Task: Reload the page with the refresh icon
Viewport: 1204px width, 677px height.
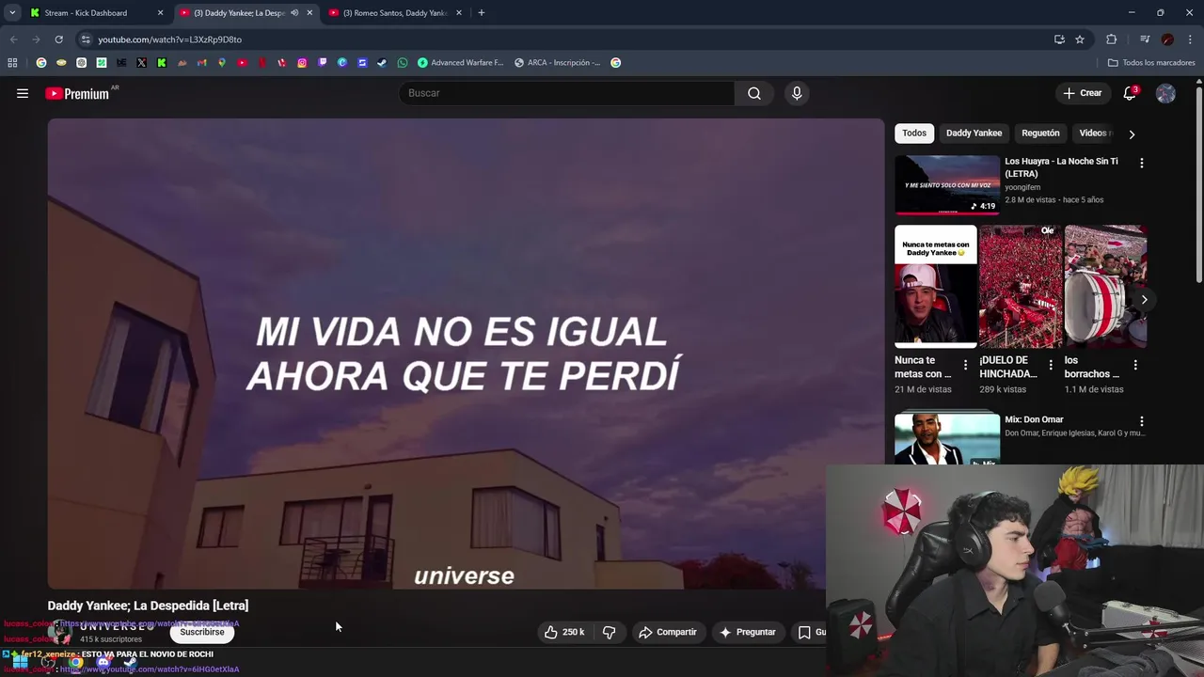Action: [x=58, y=39]
